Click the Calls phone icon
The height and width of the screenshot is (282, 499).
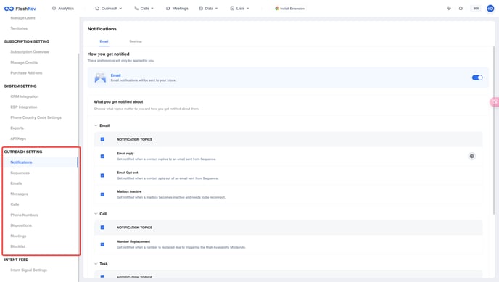136,8
